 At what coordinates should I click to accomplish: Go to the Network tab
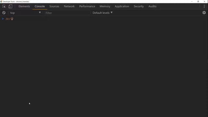click(x=69, y=6)
